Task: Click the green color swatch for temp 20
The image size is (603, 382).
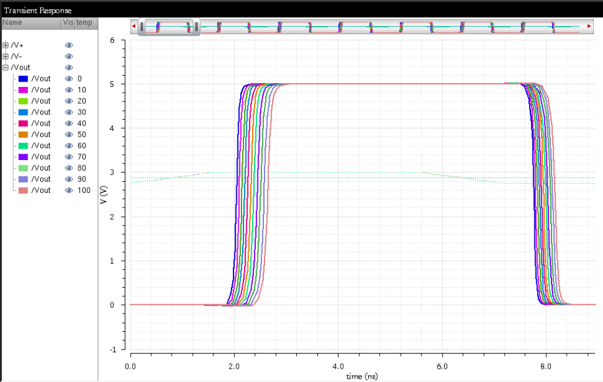Action: point(22,101)
